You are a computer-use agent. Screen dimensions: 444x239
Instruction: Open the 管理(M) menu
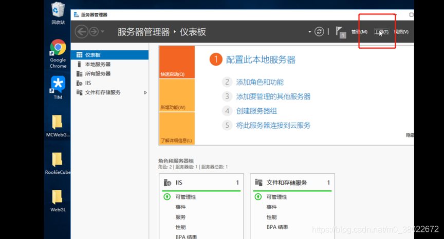[x=359, y=32]
